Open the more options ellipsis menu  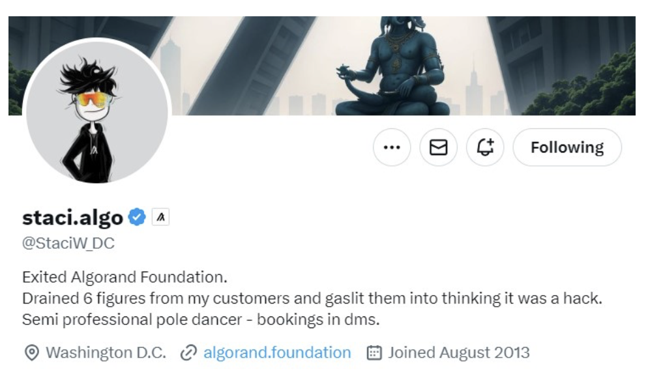pos(392,147)
